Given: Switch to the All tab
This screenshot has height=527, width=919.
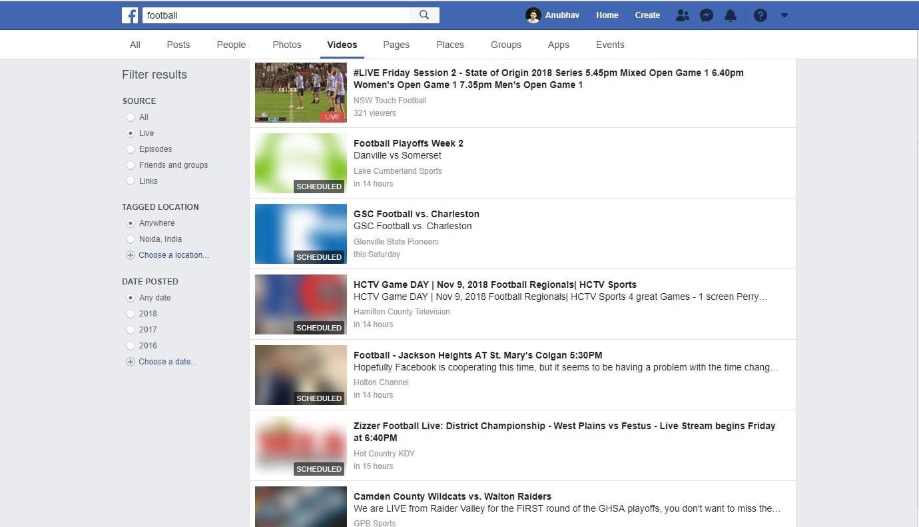Looking at the screenshot, I should tap(135, 45).
